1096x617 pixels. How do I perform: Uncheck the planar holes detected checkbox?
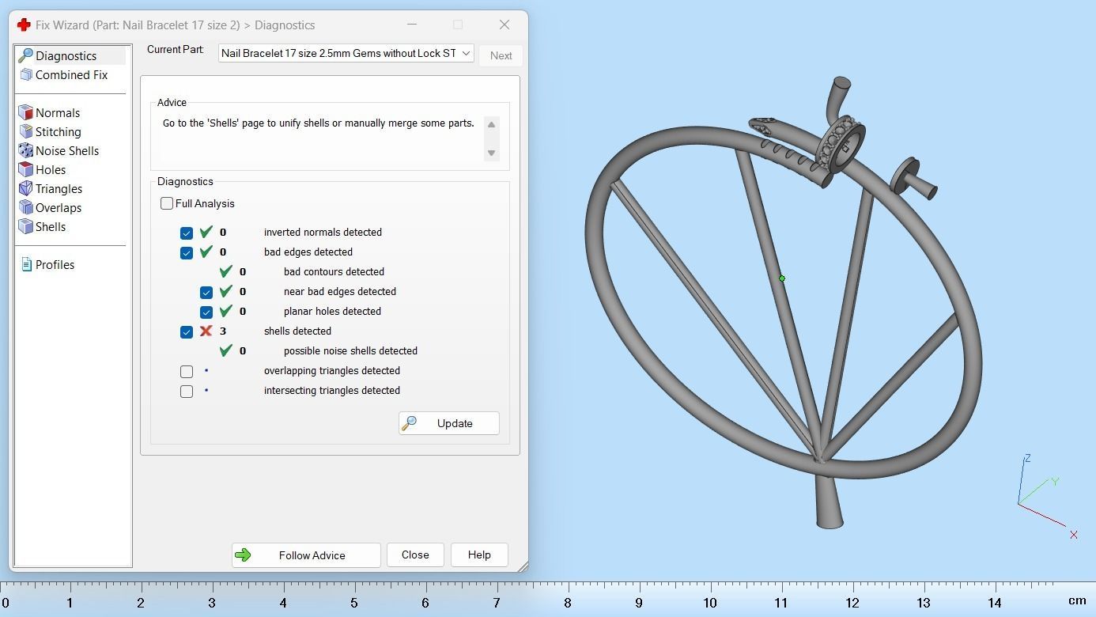pyautogui.click(x=206, y=312)
